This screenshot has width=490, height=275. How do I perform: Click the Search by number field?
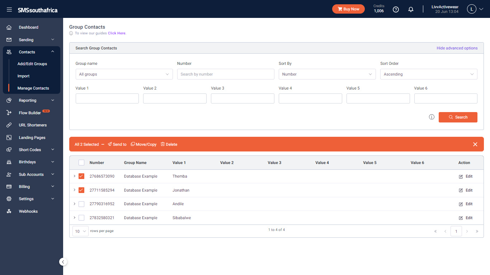point(226,74)
